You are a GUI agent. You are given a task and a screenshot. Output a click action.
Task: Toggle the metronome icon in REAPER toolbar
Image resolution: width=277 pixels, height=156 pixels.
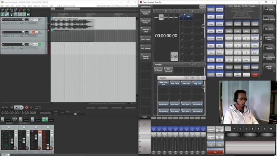[x=29, y=10]
